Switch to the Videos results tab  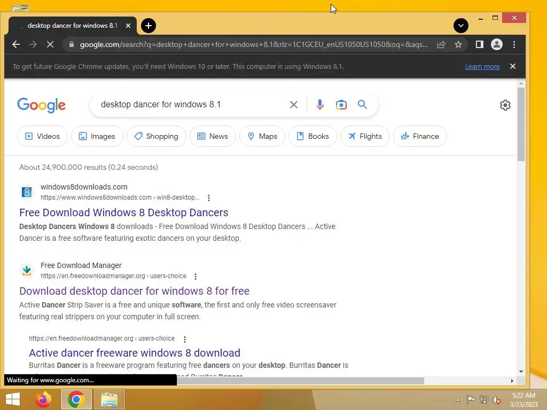[x=42, y=136]
